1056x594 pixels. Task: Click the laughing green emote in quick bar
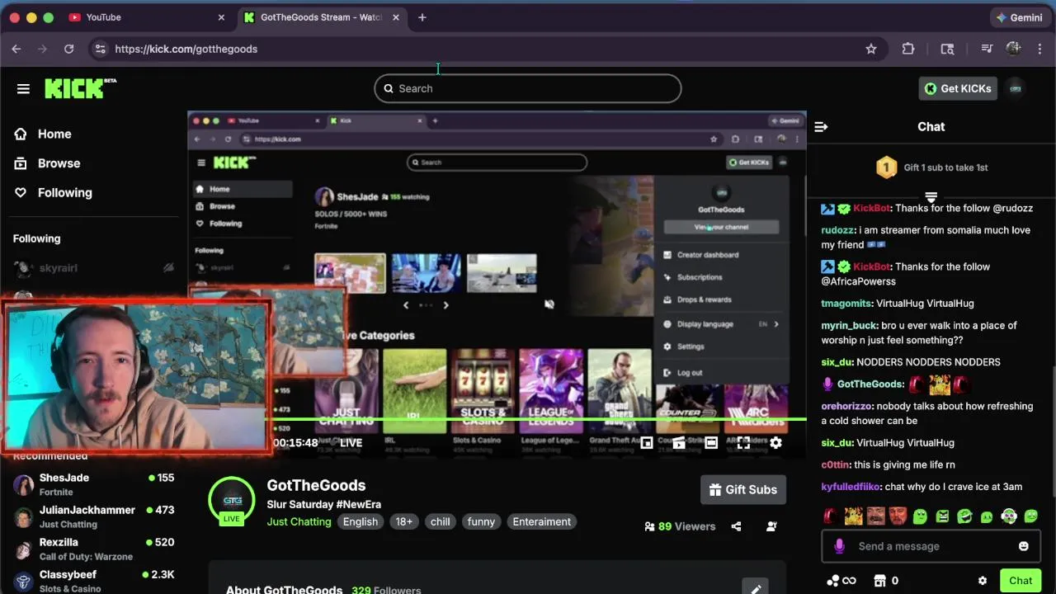tap(964, 516)
